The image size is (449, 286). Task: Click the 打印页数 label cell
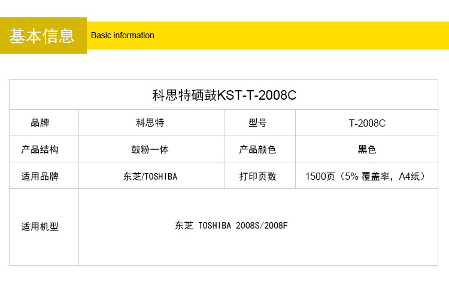pyautogui.click(x=257, y=176)
